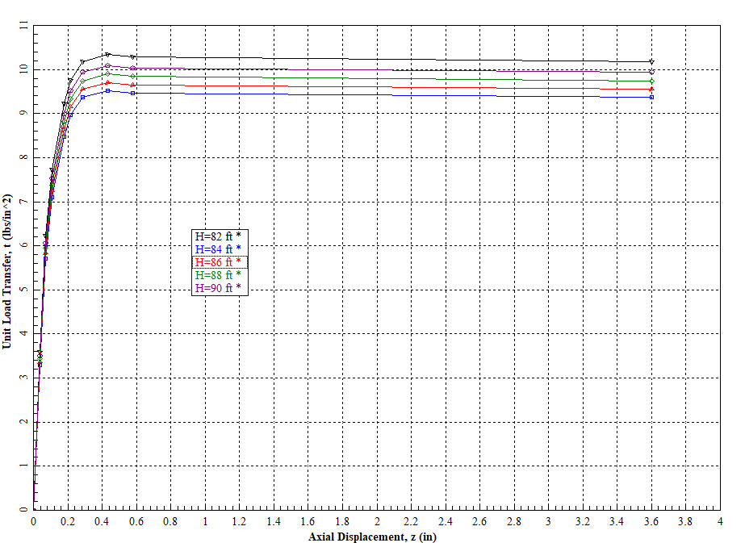Select the H=90 ft legend entry
745x543 pixels.
coord(216,288)
